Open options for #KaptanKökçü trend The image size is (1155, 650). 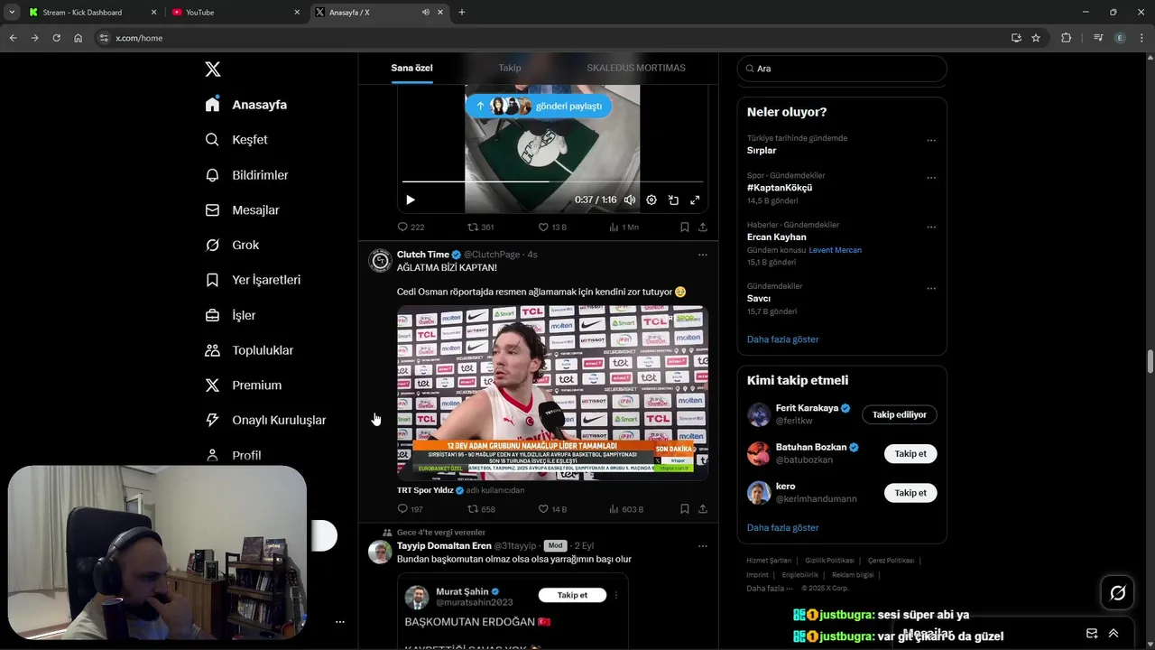931,178
